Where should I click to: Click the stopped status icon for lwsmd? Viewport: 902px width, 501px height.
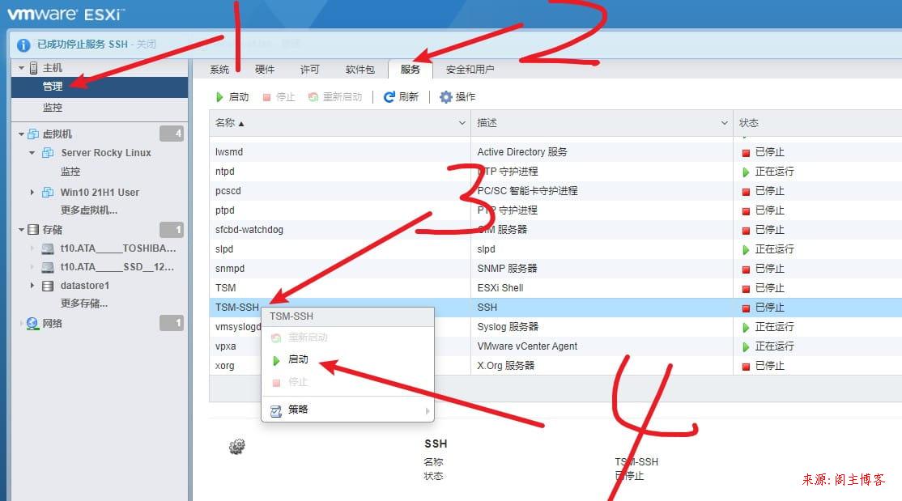(x=746, y=153)
